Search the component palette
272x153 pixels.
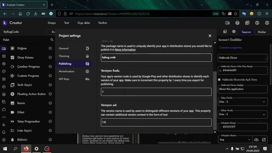point(52,40)
